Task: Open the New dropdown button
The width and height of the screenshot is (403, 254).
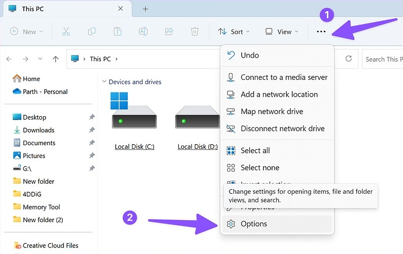Action: pos(26,31)
